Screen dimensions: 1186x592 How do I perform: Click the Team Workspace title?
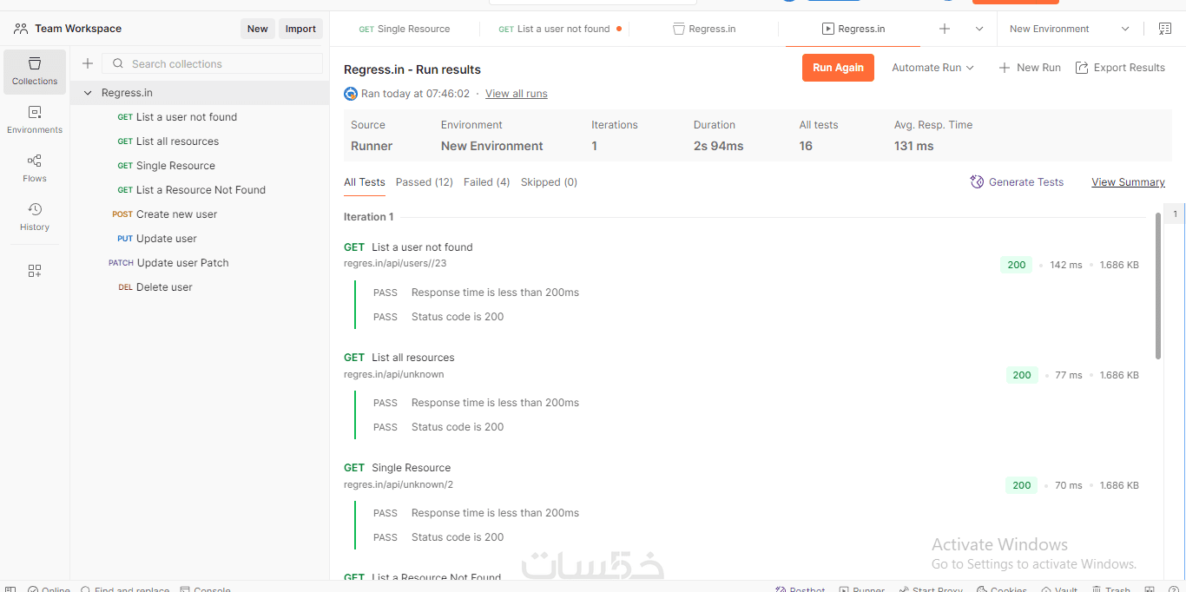click(x=78, y=29)
